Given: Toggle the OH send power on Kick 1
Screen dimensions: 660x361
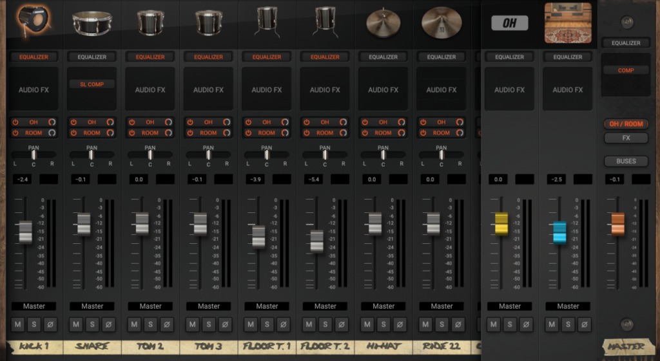Looking at the screenshot, I should point(15,122).
